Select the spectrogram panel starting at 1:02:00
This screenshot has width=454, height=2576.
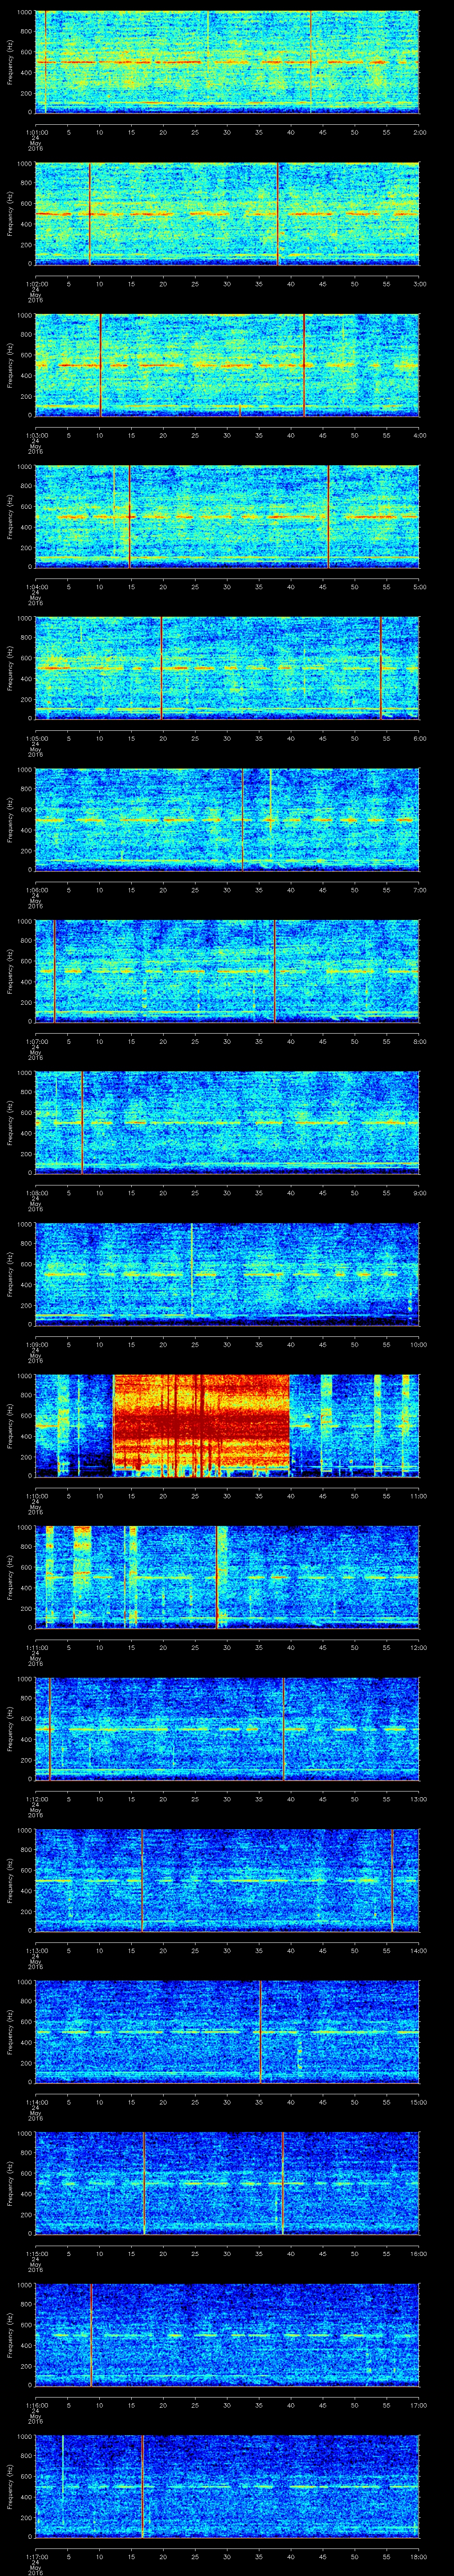(227, 214)
